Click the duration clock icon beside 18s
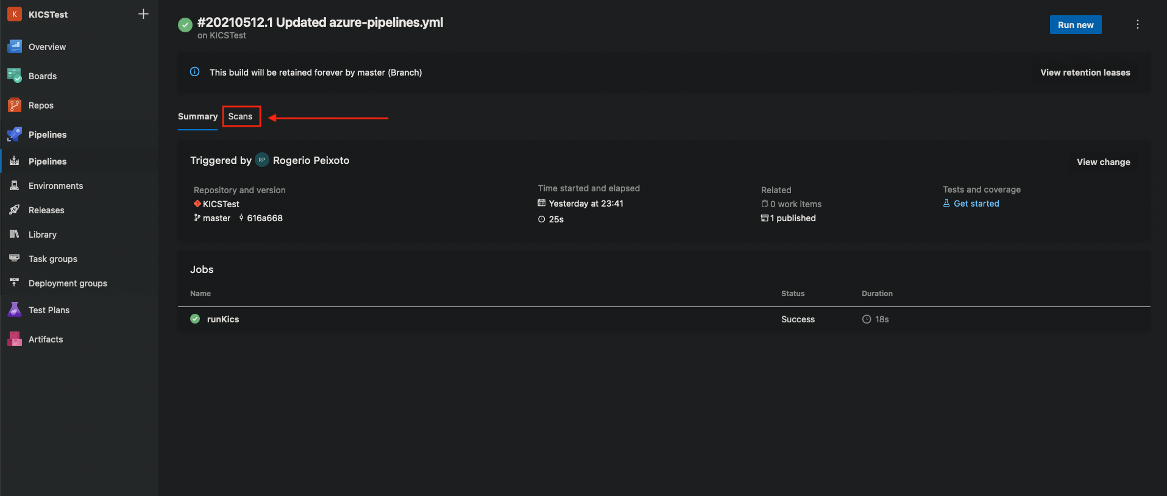1167x496 pixels. coord(867,319)
